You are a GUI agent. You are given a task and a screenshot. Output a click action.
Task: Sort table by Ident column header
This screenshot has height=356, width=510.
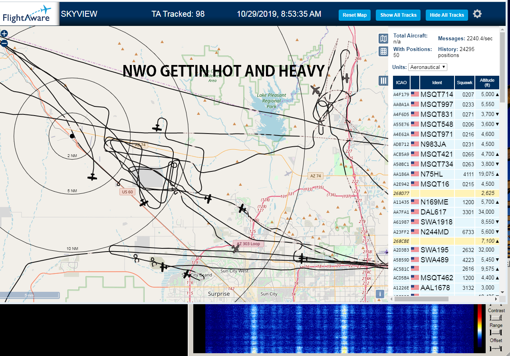(x=437, y=83)
